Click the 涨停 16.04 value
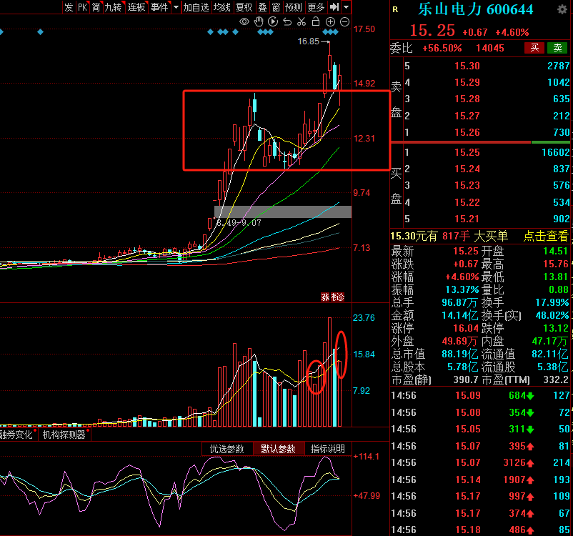This screenshot has height=536, width=573. point(466,328)
